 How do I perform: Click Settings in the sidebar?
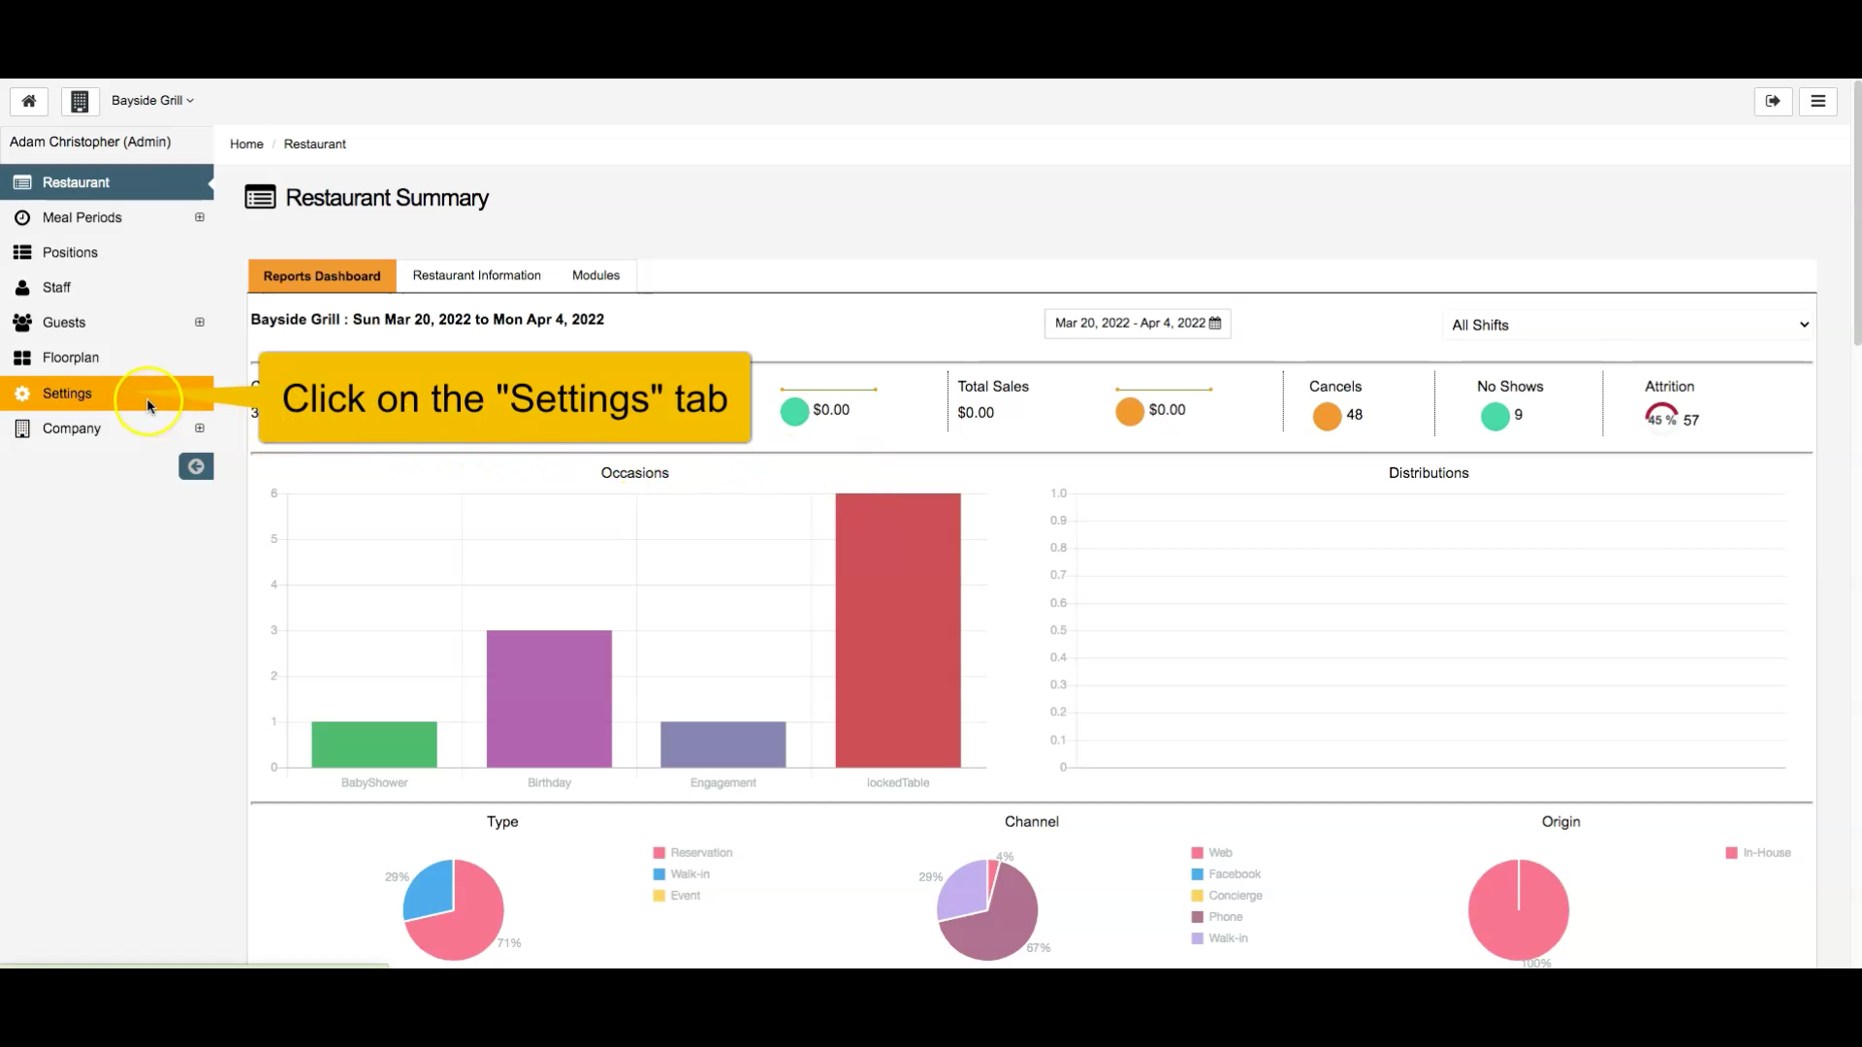click(67, 394)
